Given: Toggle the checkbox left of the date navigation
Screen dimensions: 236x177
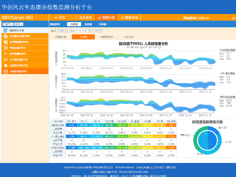Looking at the screenshot, I should point(57,31).
